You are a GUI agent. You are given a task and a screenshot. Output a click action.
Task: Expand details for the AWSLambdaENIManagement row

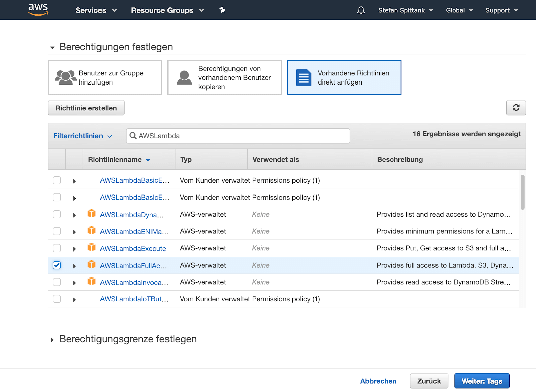(x=74, y=232)
